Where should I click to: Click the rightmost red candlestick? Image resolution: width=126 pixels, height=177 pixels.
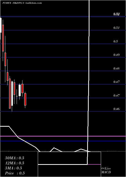[25, 99]
